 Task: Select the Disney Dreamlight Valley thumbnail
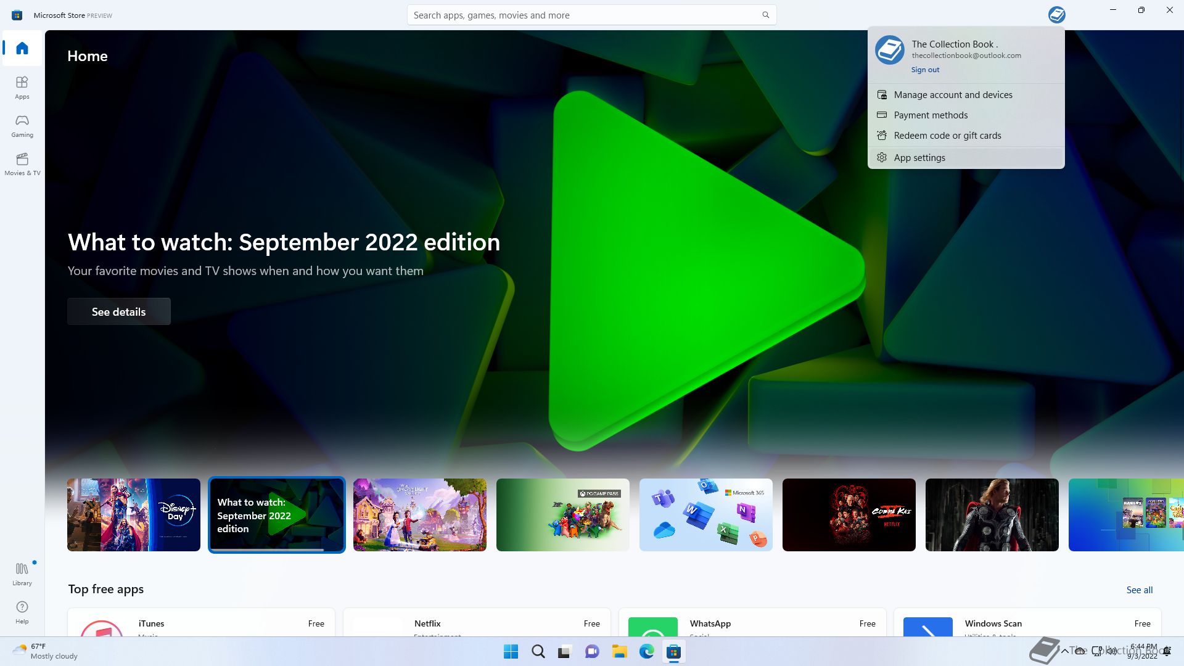pos(420,515)
